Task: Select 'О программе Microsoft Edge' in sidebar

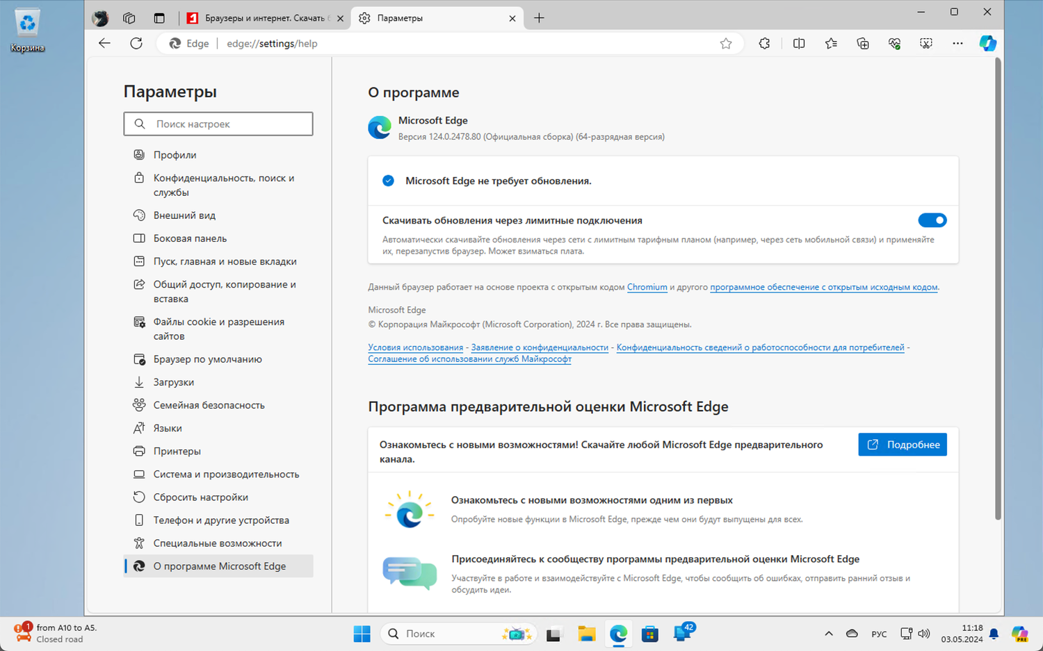Action: tap(218, 566)
